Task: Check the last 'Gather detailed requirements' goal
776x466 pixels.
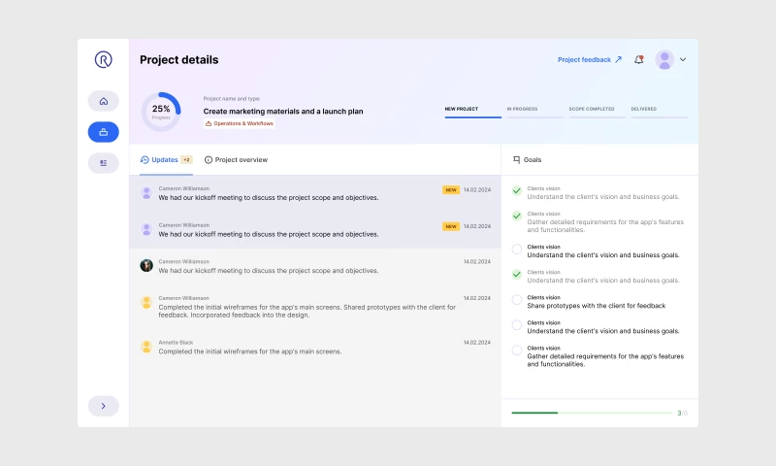Action: coord(517,350)
